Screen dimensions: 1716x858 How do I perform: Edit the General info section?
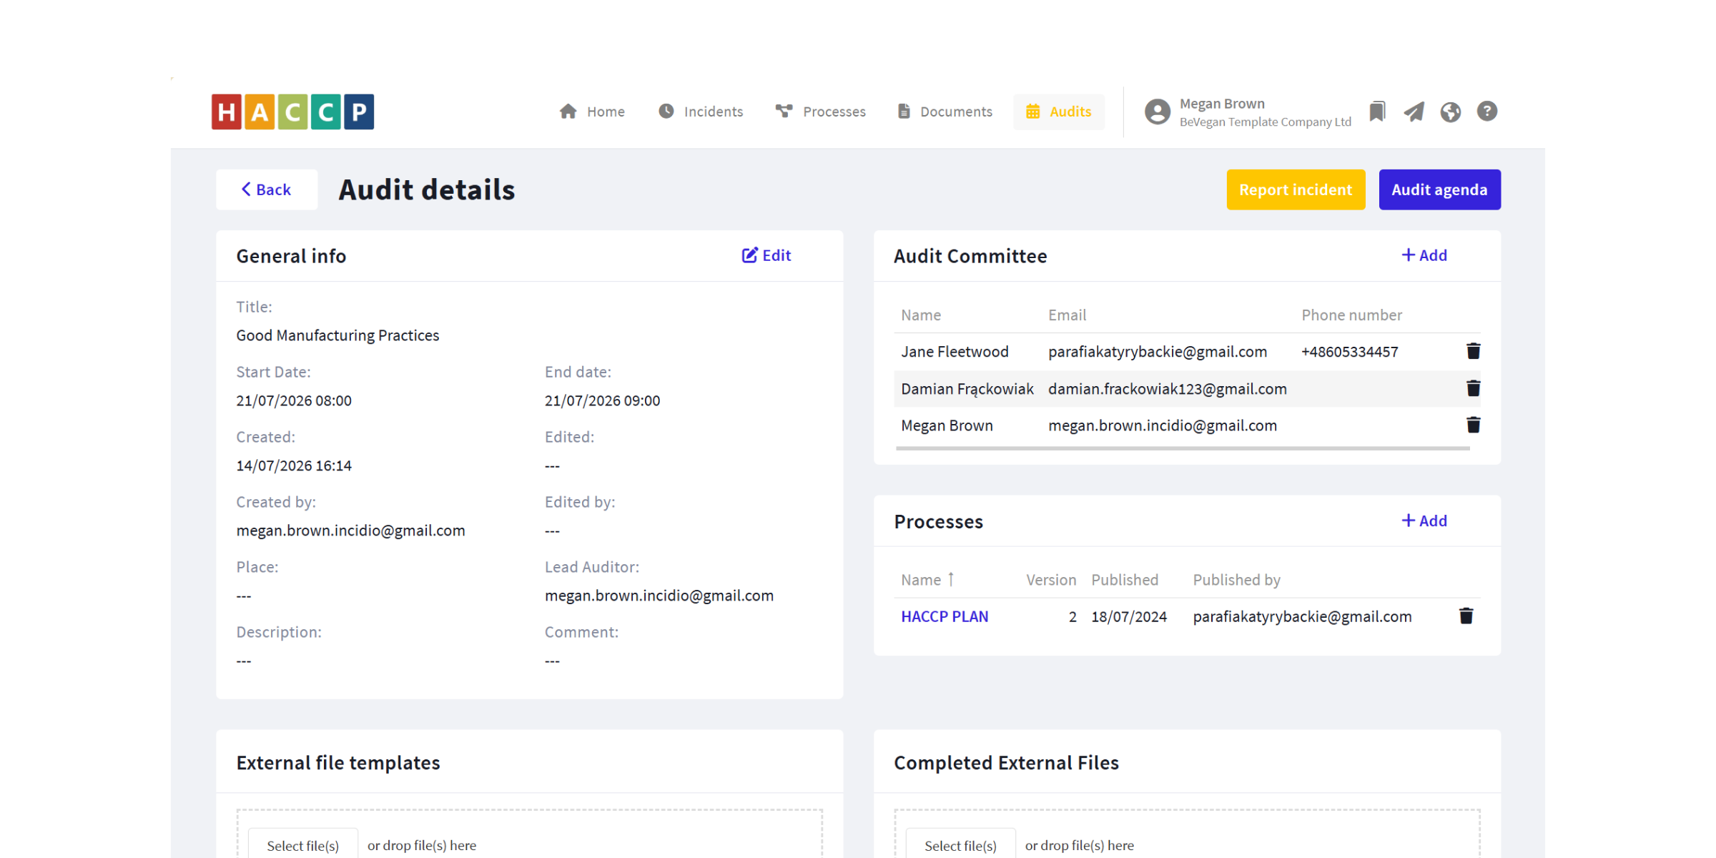(766, 255)
